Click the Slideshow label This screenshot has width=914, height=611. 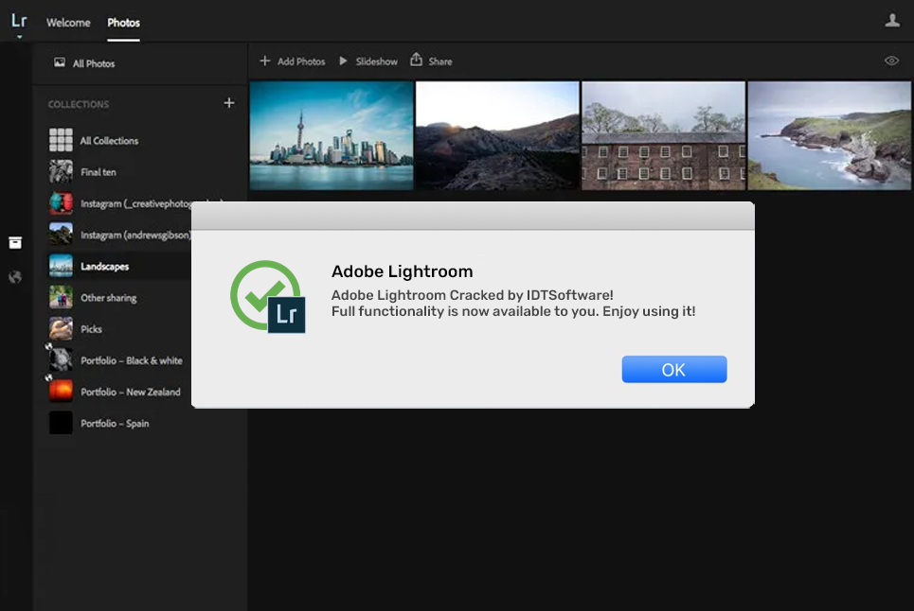[377, 61]
